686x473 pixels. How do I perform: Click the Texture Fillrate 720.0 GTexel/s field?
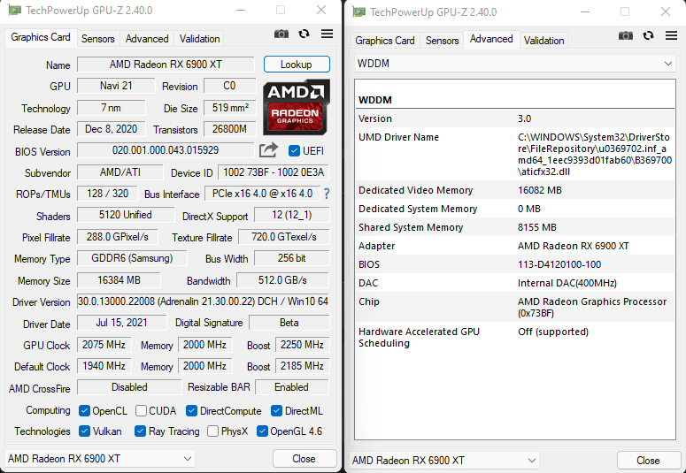[x=284, y=237]
